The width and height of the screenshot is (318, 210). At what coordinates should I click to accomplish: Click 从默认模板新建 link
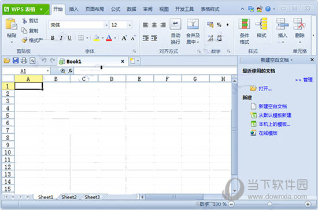tap(275, 115)
